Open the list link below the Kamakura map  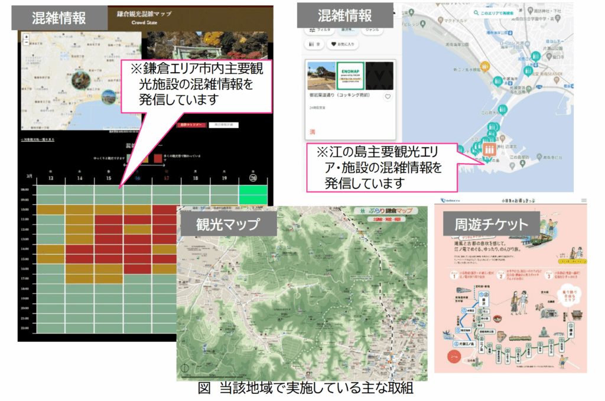coord(37,139)
